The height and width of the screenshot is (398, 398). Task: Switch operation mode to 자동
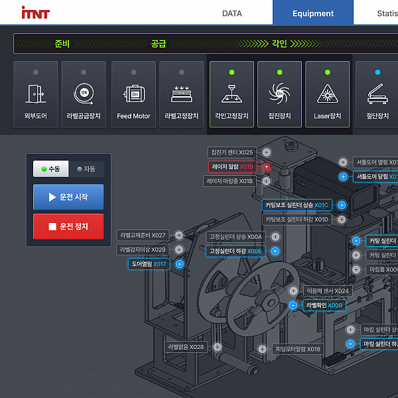click(x=86, y=169)
